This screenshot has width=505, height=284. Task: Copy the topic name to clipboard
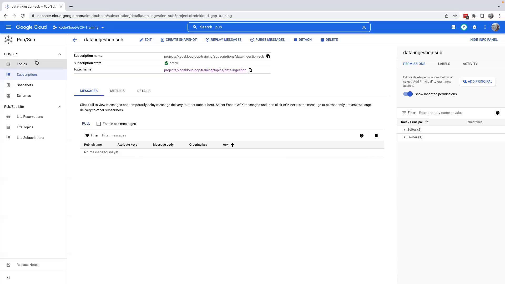tap(250, 70)
